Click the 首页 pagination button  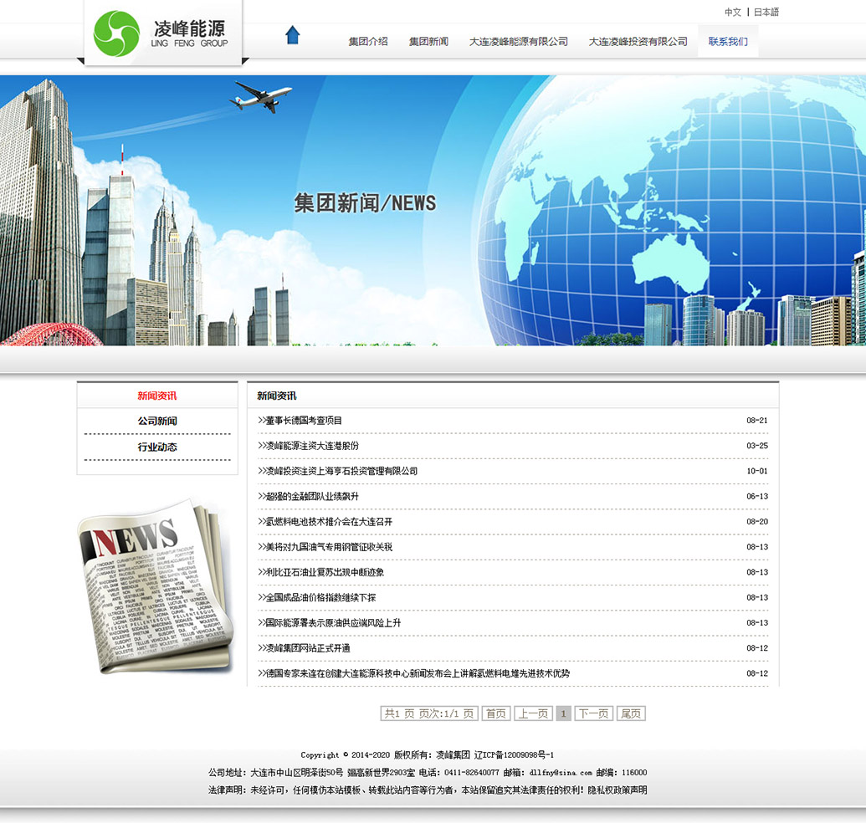point(496,713)
